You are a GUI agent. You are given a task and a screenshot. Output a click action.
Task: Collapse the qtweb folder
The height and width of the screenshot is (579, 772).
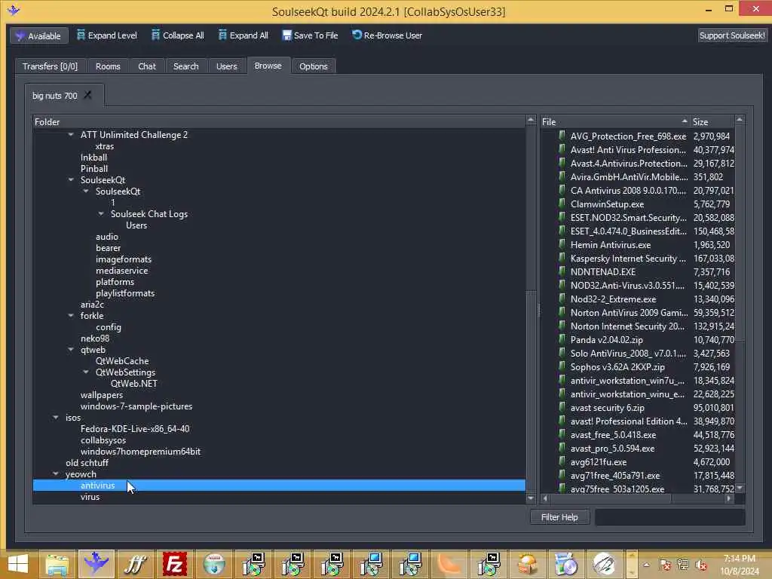click(71, 350)
